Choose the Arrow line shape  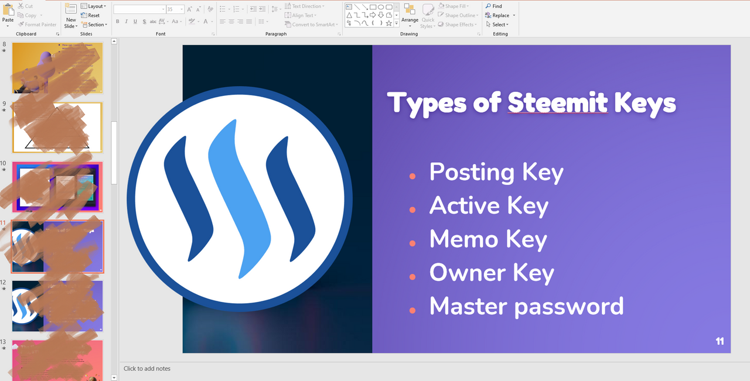365,7
